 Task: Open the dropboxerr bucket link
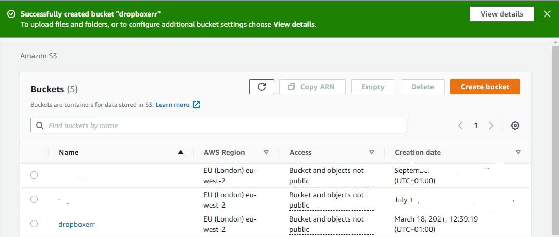coord(77,224)
